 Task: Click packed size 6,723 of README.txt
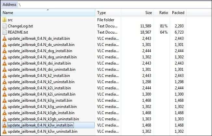pyautogui.click(x=179, y=32)
